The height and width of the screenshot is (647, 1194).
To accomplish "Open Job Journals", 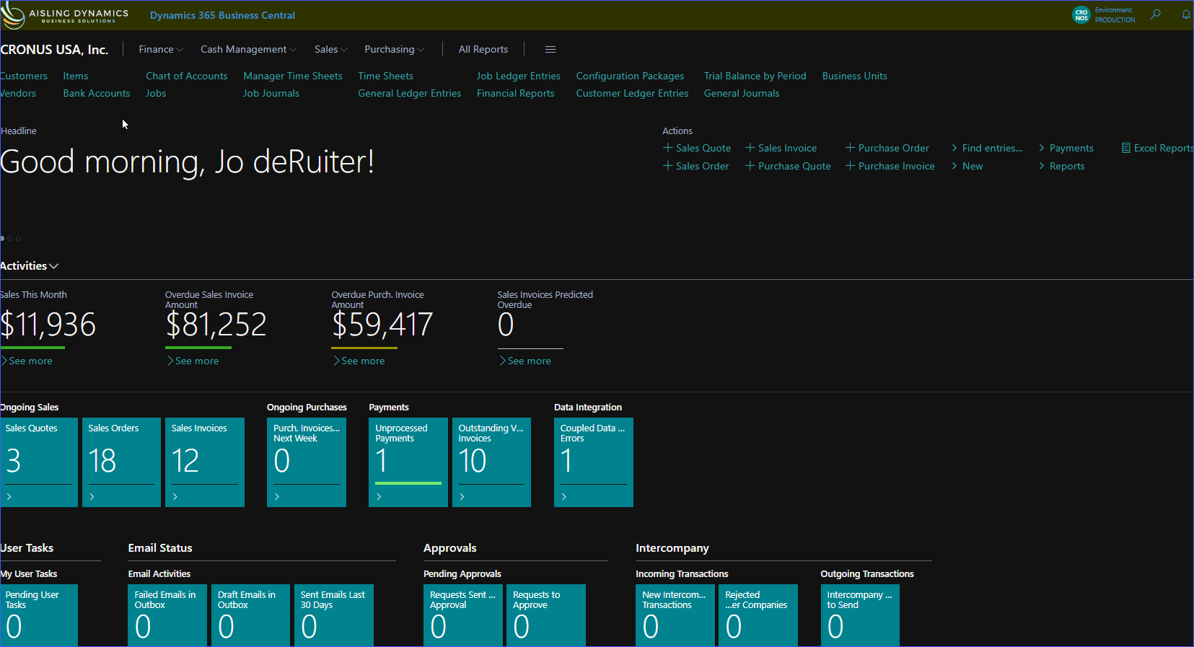I will pos(271,93).
